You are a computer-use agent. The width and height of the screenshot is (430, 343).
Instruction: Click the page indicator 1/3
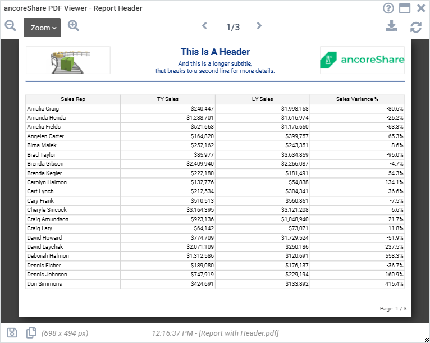233,27
